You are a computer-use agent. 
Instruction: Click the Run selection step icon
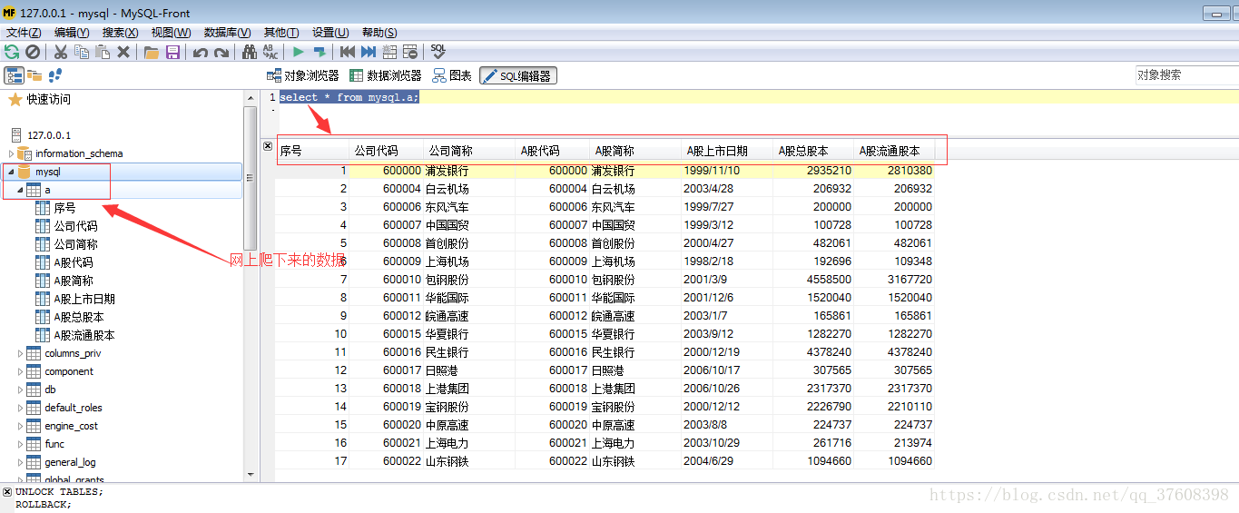(320, 53)
